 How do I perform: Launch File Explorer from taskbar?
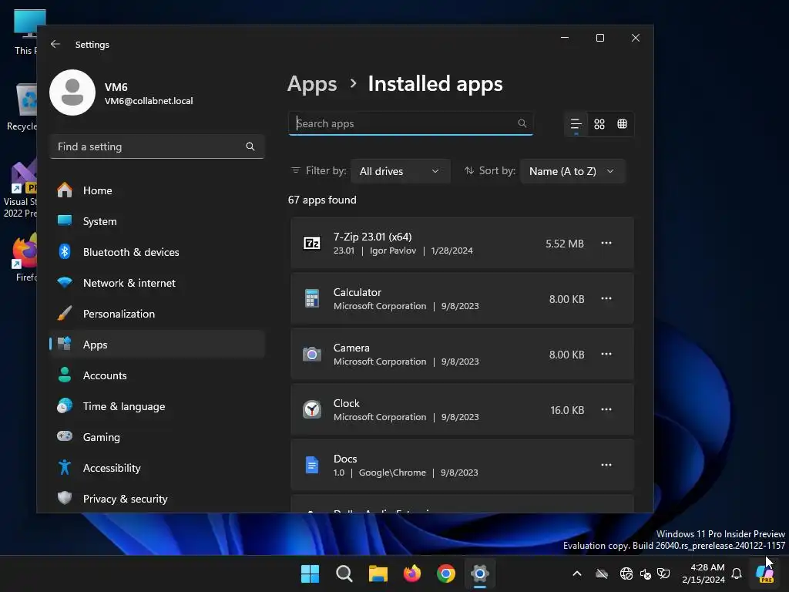[378, 573]
